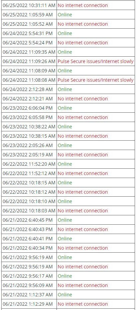The image size is (137, 310).
Task: Click Online status at 06/21/2022 9:56:17 AM
Action: coord(65,276)
